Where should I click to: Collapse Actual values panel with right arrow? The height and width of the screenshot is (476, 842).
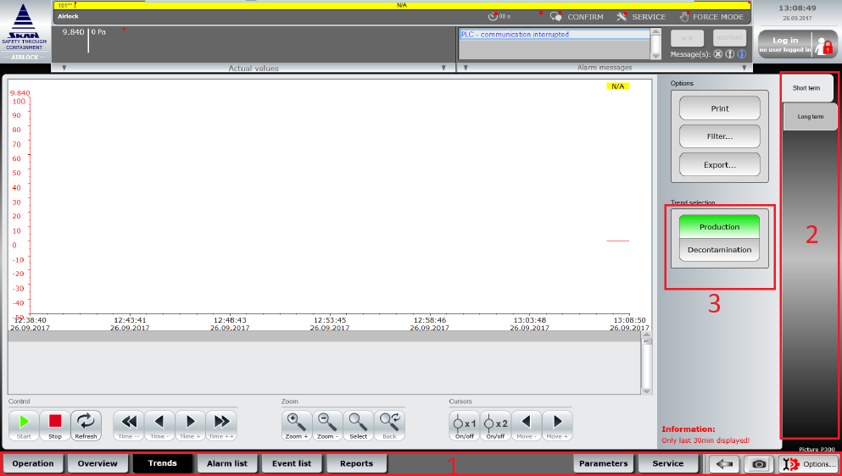pos(443,68)
